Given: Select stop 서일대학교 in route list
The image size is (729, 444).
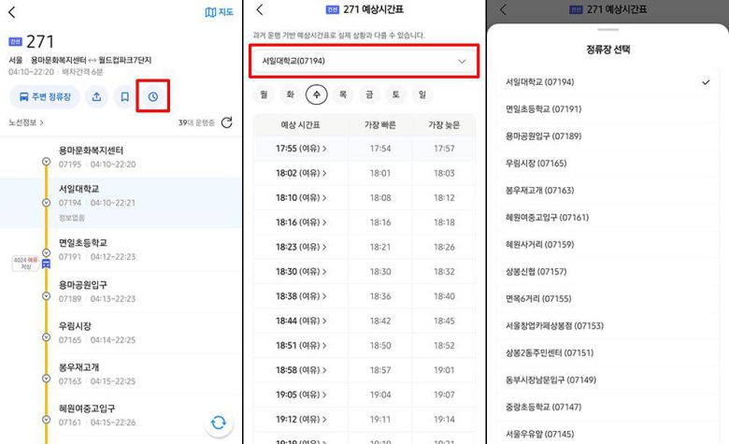Looking at the screenshot, I should pyautogui.click(x=121, y=203).
